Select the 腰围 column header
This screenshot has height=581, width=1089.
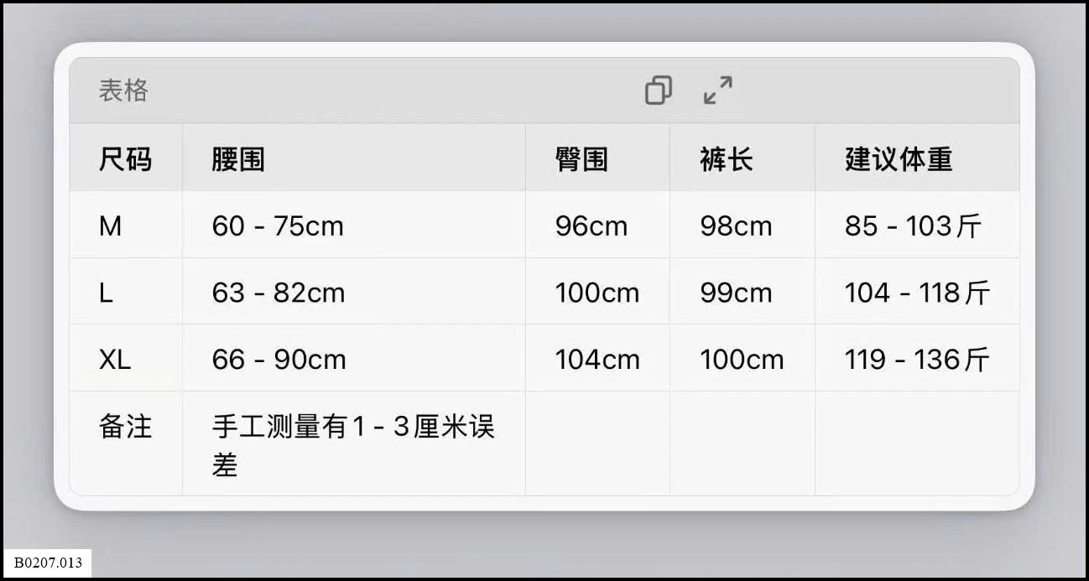click(x=238, y=158)
